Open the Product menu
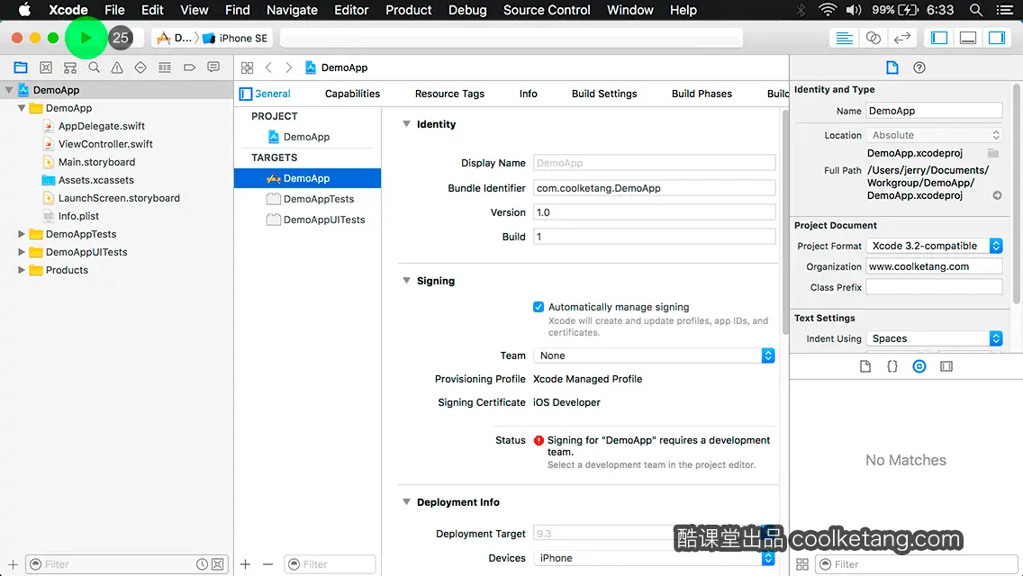Viewport: 1023px width, 576px height. click(x=409, y=10)
